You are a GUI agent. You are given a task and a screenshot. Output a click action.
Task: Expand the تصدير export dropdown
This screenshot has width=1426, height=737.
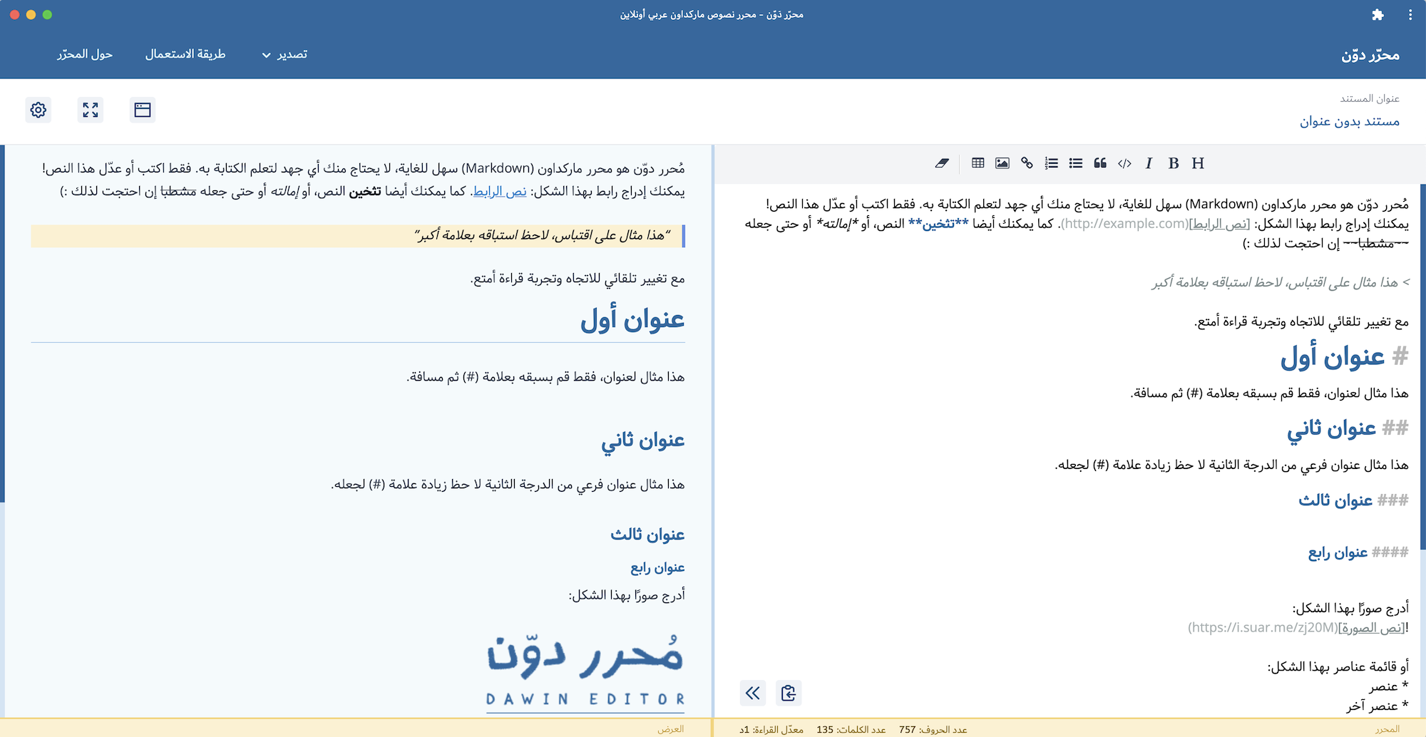[x=284, y=54]
